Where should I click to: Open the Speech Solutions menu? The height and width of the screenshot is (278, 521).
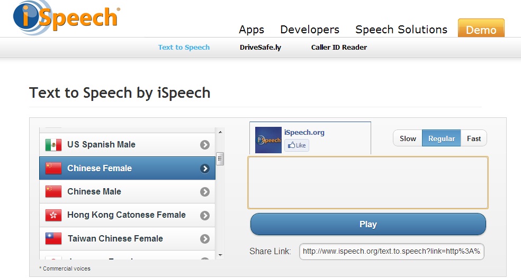coord(401,30)
